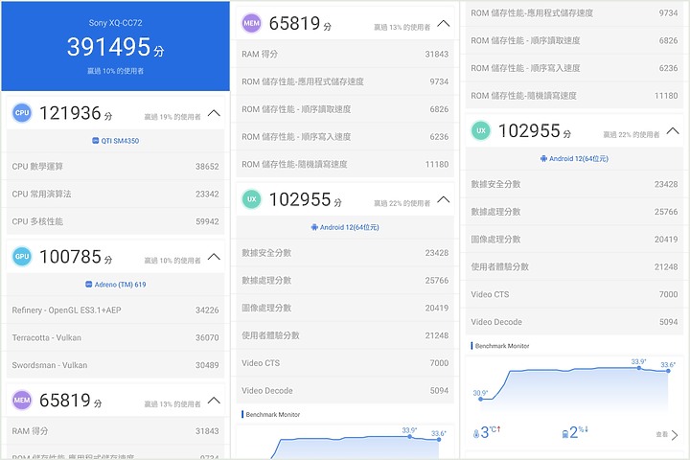Select 圖像處理分數 20419 row in middle panel
The image size is (690, 460).
coord(345,308)
